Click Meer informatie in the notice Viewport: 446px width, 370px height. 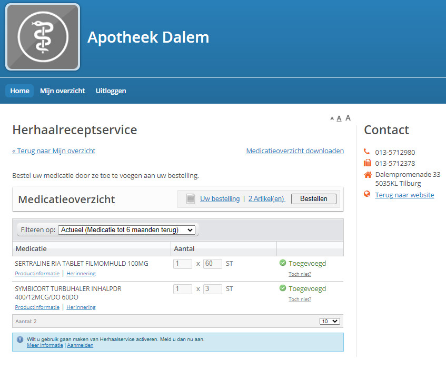pos(45,345)
